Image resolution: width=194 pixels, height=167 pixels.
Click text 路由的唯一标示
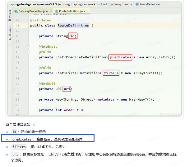point(33,132)
